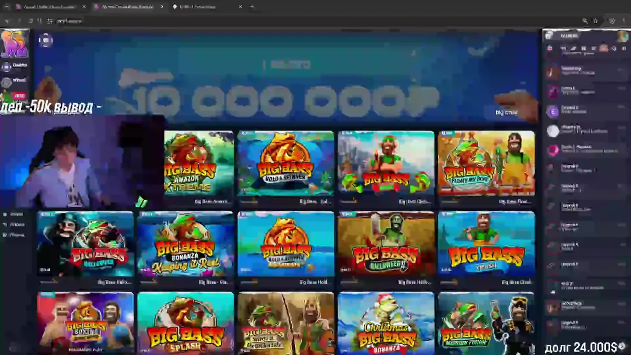This screenshot has height=355, width=631.
Task: Open the Casino section in sidebar
Action: [x=14, y=66]
